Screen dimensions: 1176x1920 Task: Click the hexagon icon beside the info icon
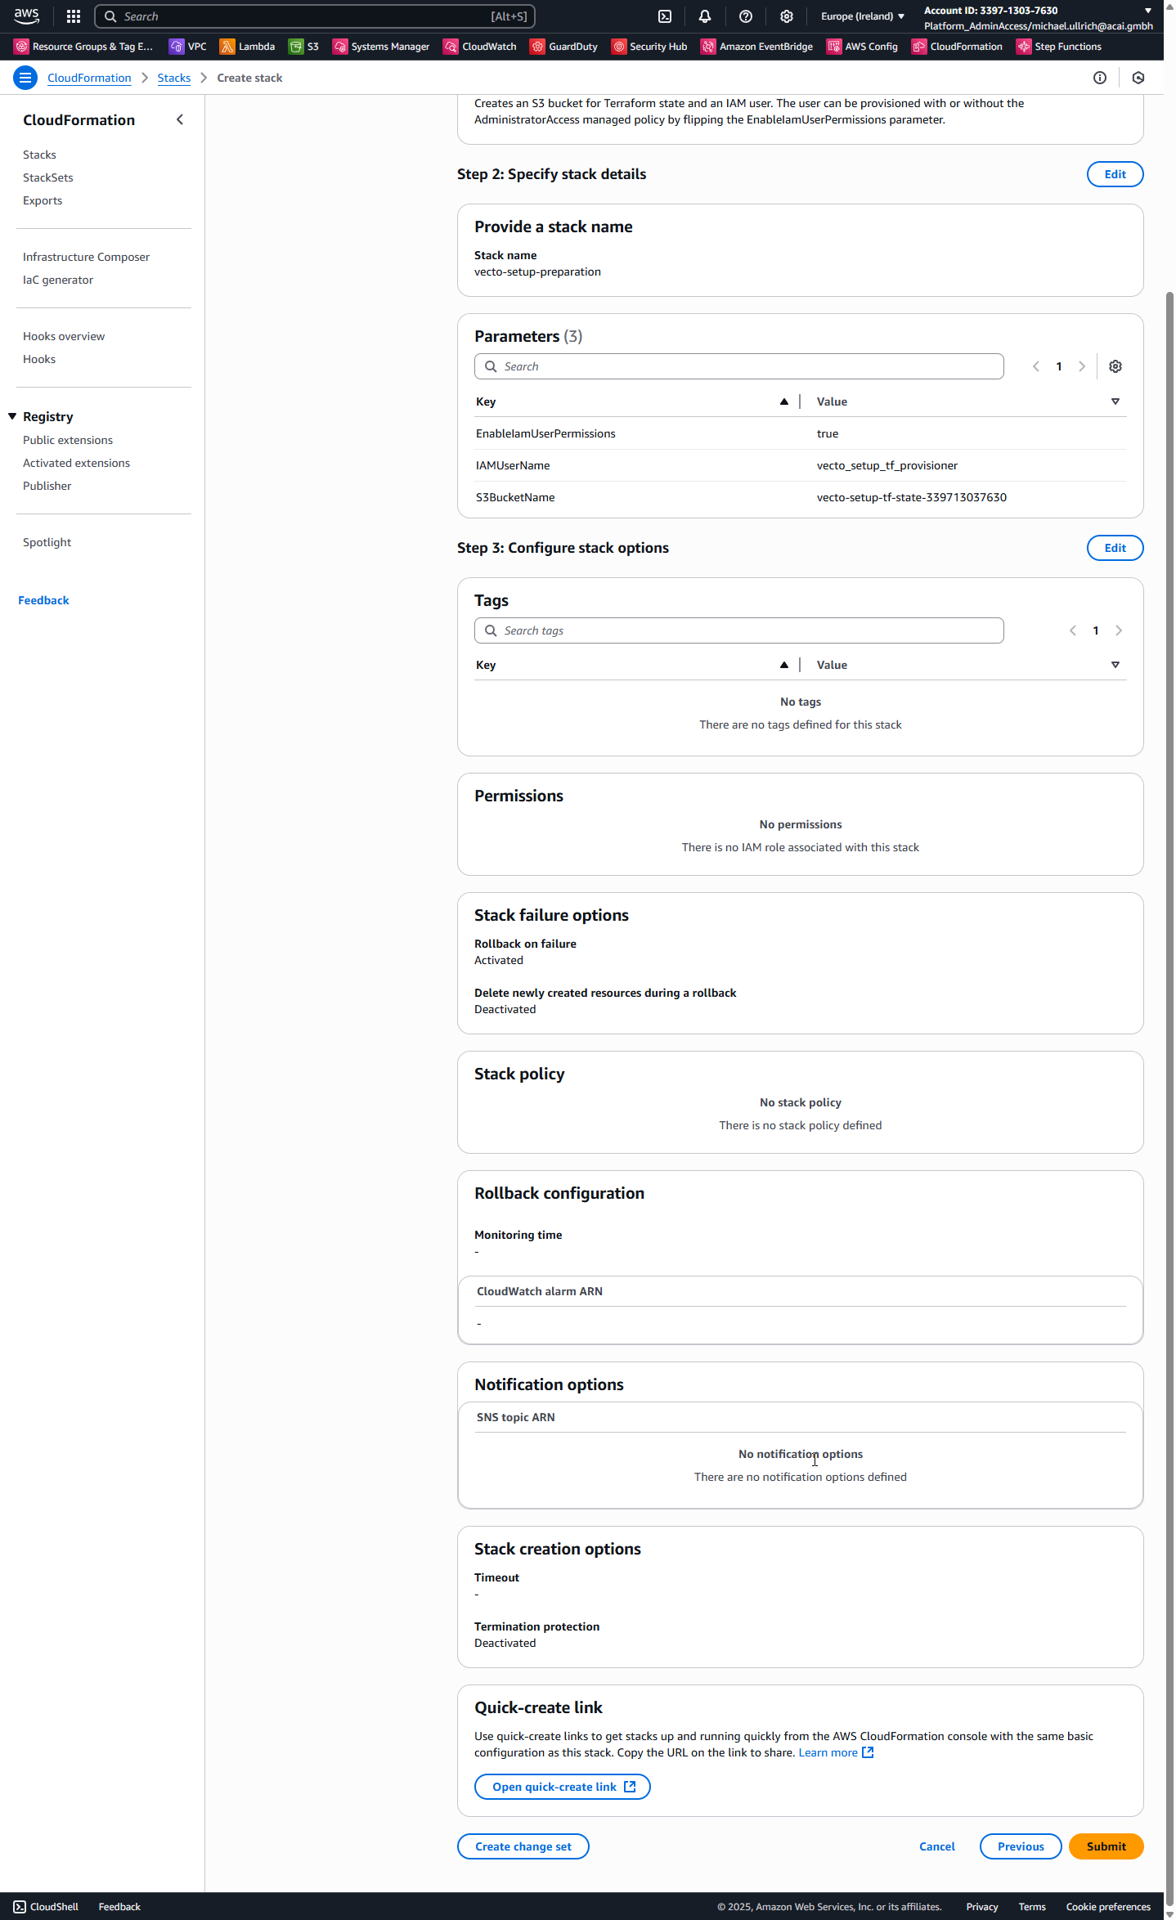[1138, 78]
